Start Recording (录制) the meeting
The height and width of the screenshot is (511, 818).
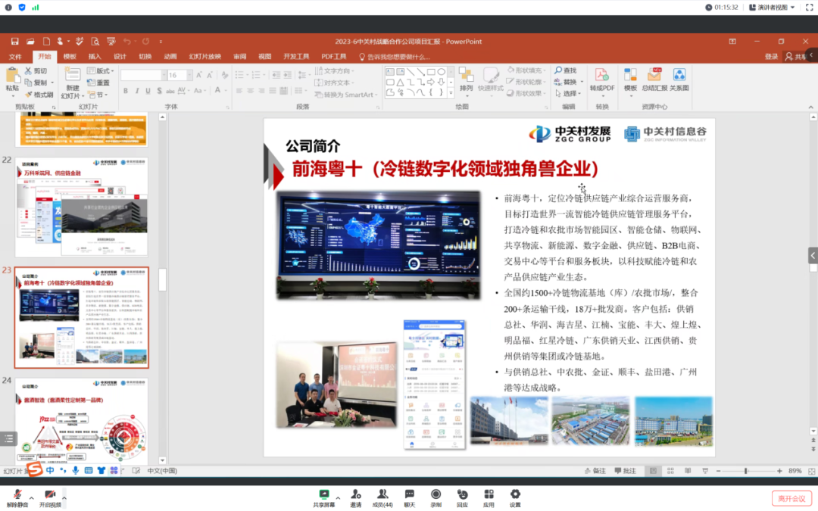tap(436, 498)
